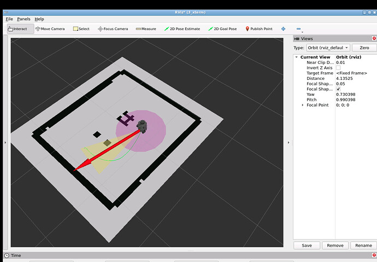Image resolution: width=377 pixels, height=262 pixels.
Task: Activate the 2D Pose Estimate tool
Action: [182, 29]
